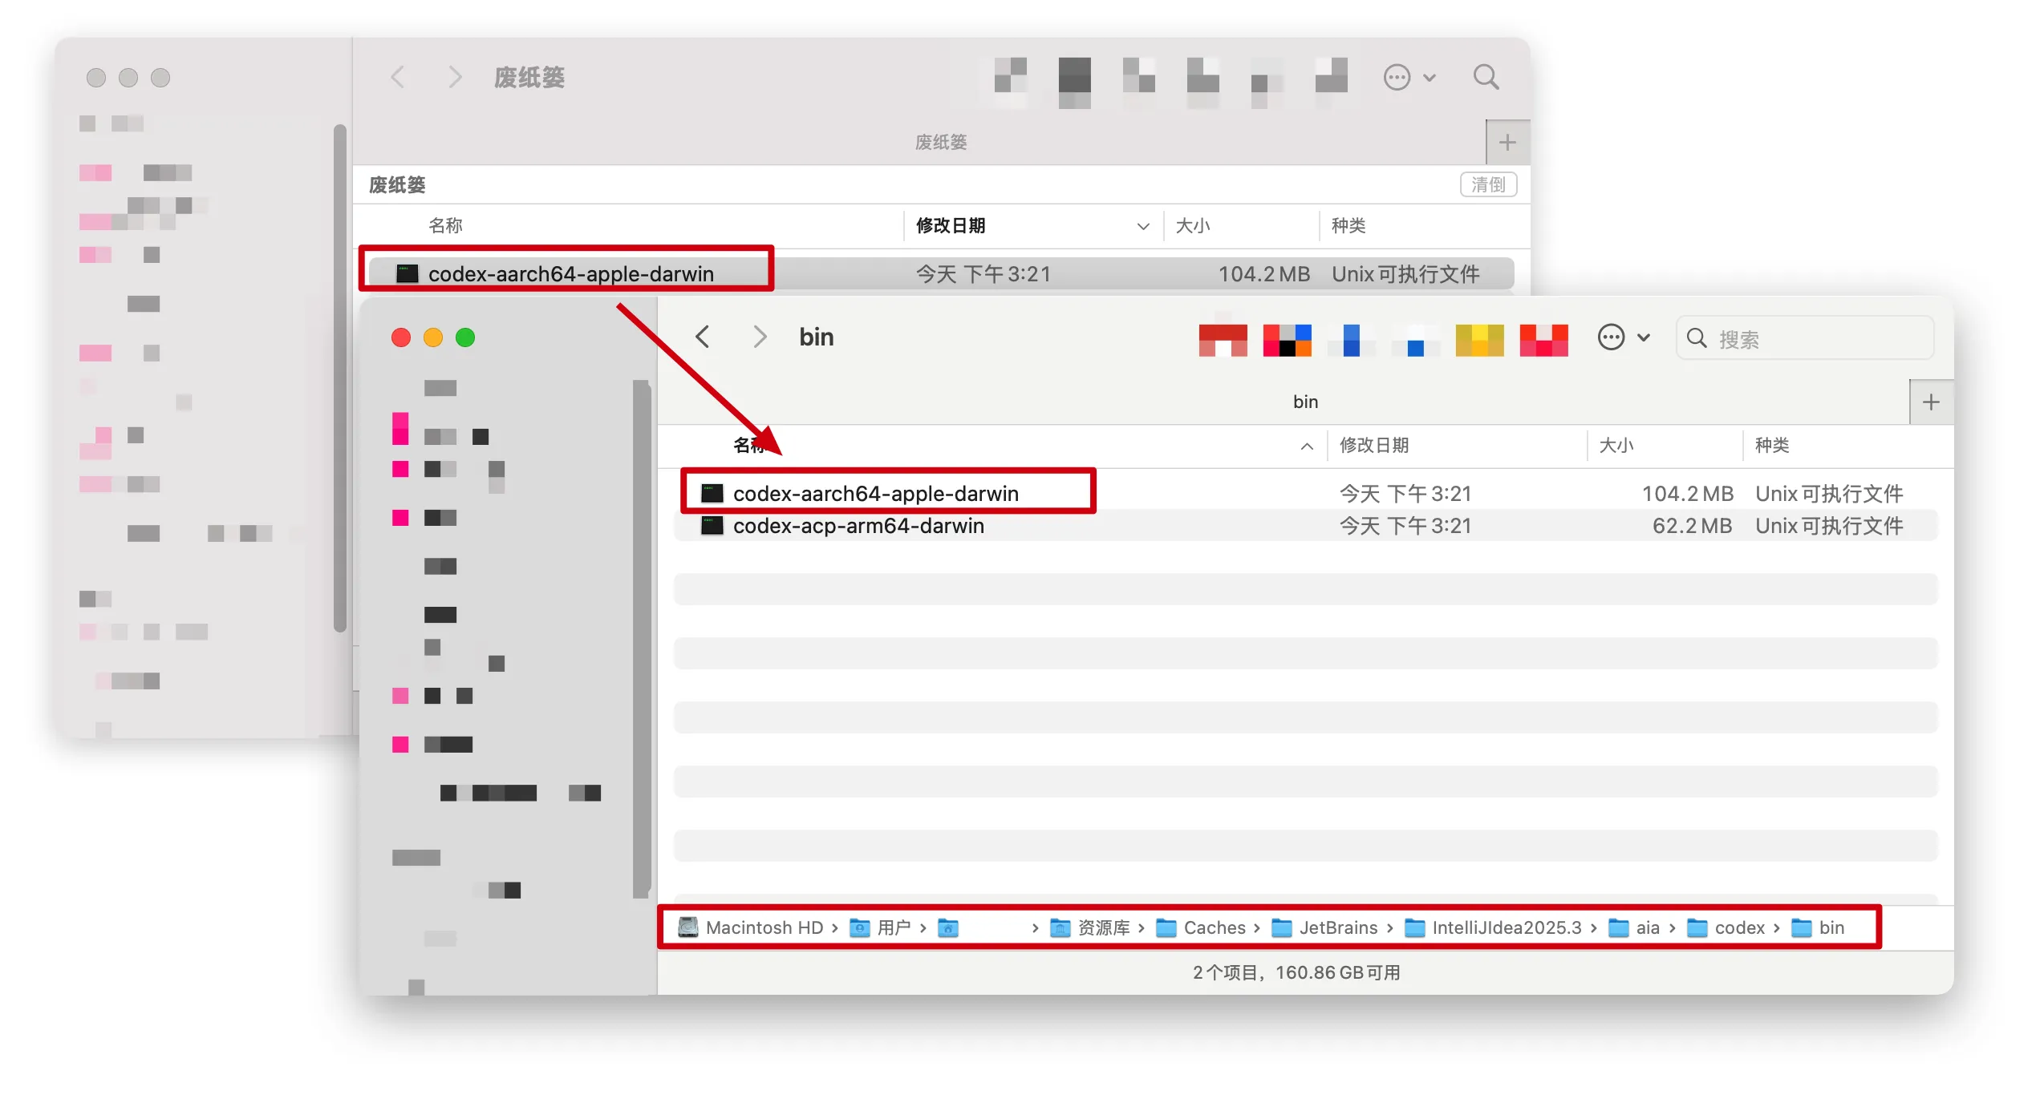
Task: Click the 废纸篓 sidebar scrollbar
Action: (340, 378)
